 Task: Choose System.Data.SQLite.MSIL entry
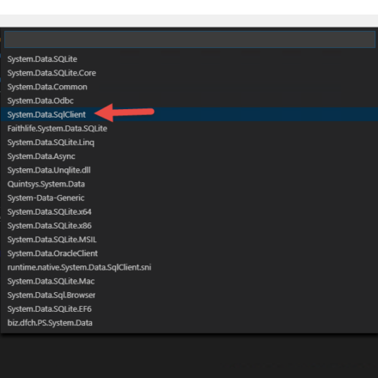(x=189, y=240)
